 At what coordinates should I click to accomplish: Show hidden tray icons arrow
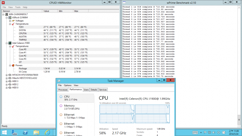coord(201,133)
